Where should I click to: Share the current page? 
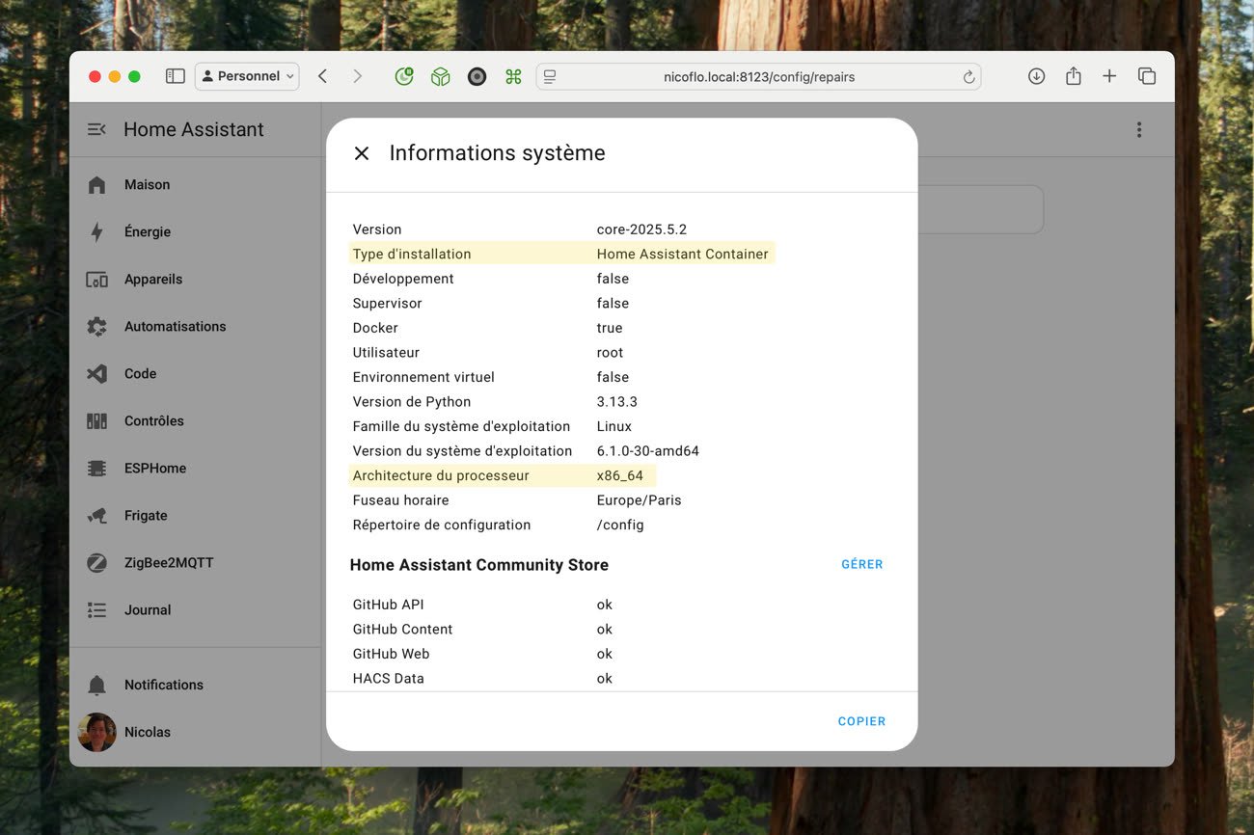click(1073, 75)
